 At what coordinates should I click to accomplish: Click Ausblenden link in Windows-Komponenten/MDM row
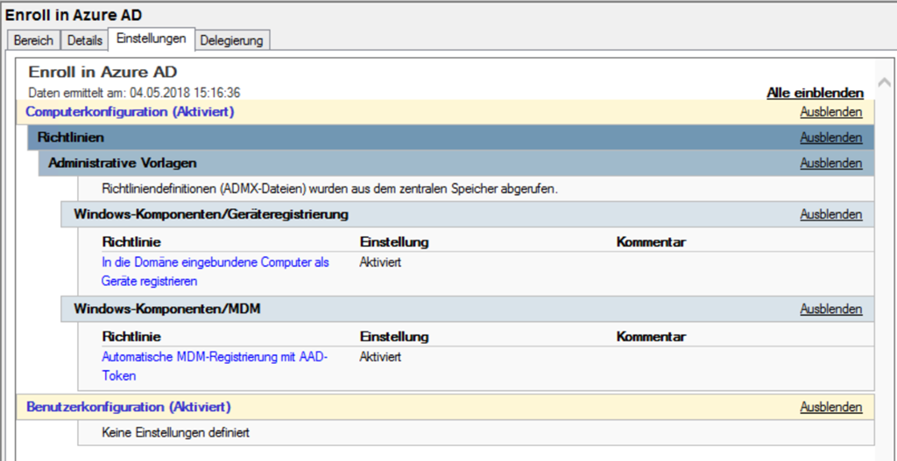[830, 309]
